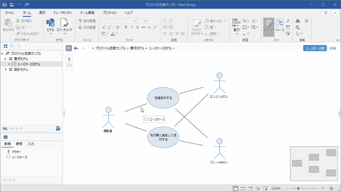The image size is (341, 192).
Task: Go to 前の関連 previous relation
Action: pyautogui.click(x=87, y=21)
